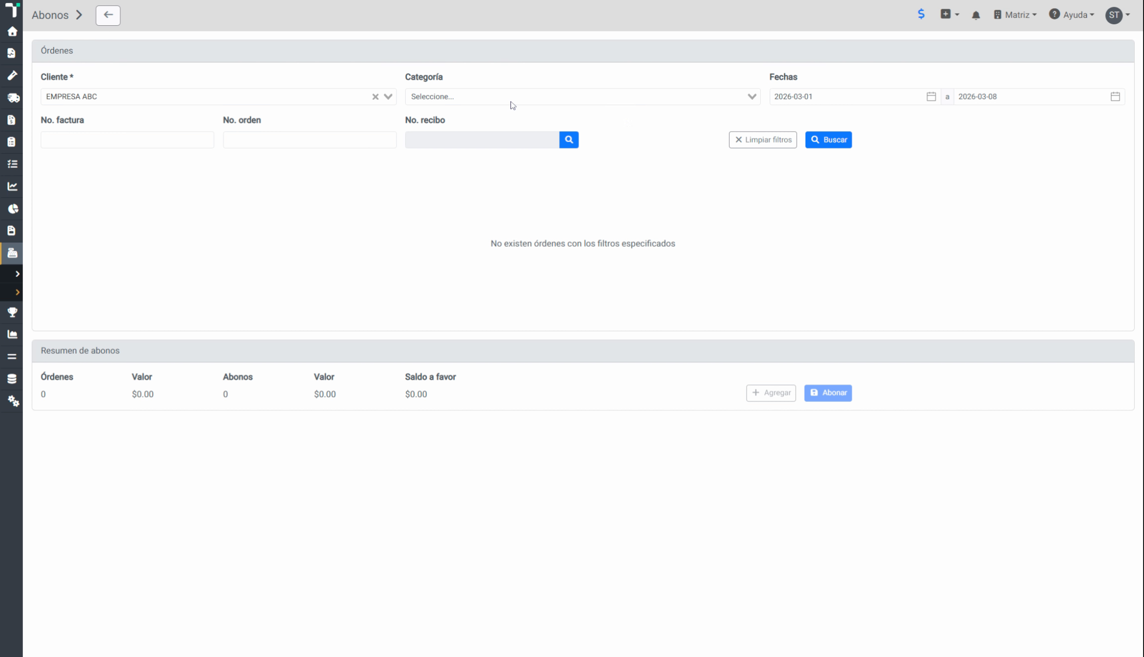1144x657 pixels.
Task: Clear the EMPRESA ABC client selection
Action: click(375, 97)
